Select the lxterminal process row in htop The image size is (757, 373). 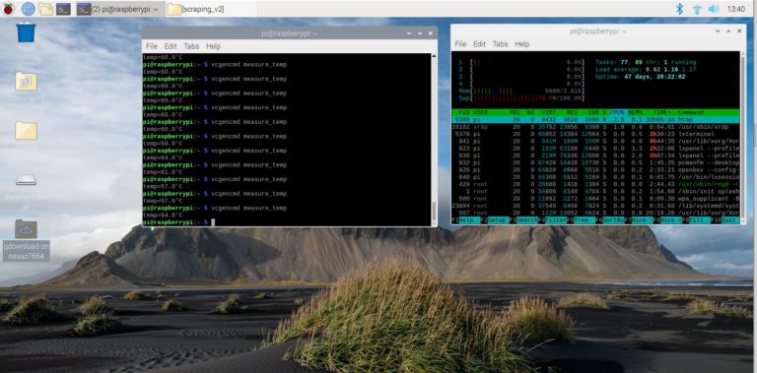pos(595,134)
